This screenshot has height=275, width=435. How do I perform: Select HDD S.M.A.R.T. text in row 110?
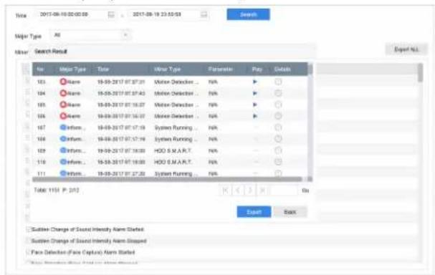click(173, 162)
